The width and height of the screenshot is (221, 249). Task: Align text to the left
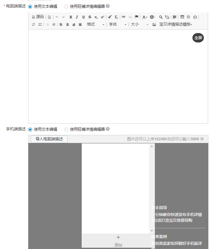point(61,24)
